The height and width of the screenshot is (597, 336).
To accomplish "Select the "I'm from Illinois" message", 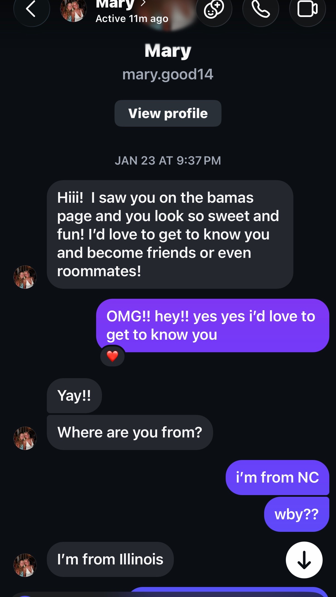I will (110, 559).
